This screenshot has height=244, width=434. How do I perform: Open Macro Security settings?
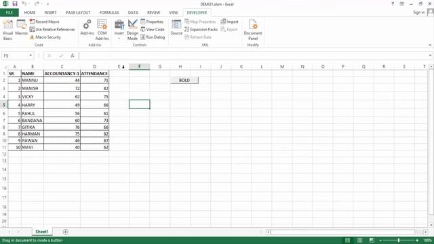[45, 37]
